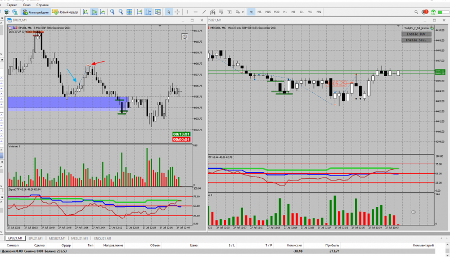The height and width of the screenshot is (257, 450).
Task: Set timeframe to H1
Action: pos(285,12)
